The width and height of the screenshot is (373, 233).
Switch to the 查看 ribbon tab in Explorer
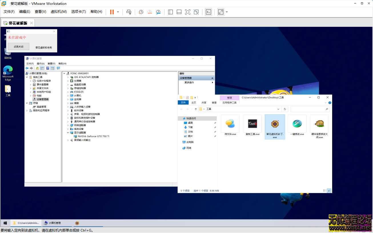coord(214,103)
